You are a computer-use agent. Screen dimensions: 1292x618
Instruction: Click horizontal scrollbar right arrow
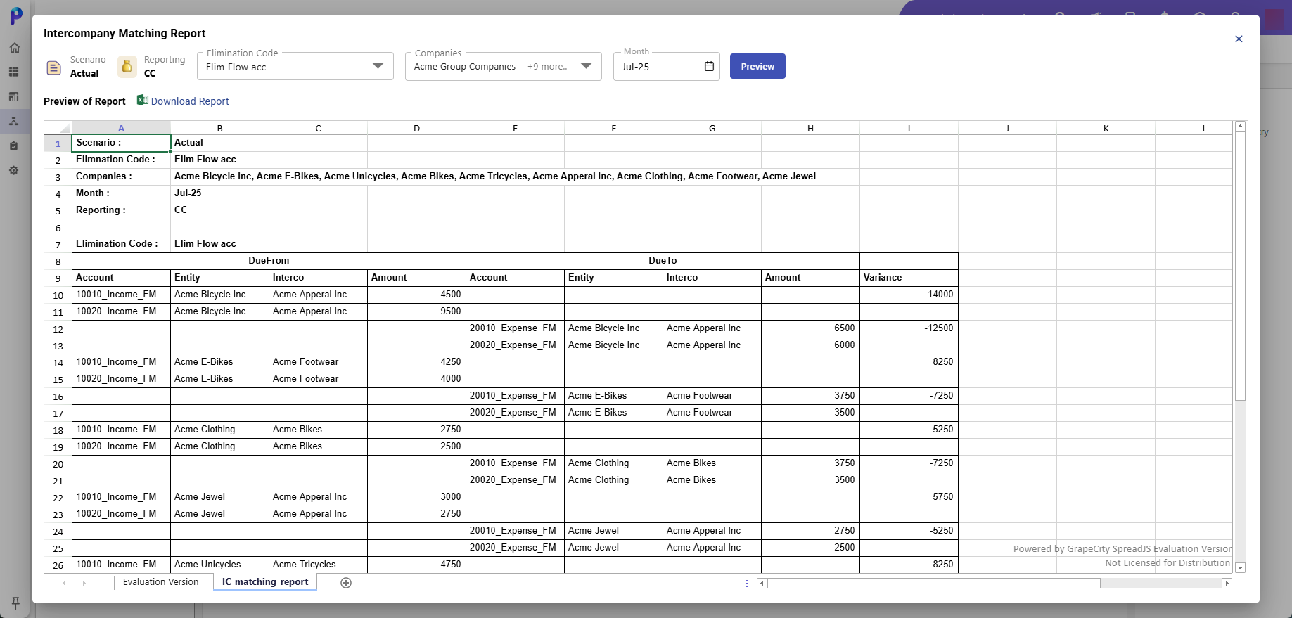coord(1227,583)
